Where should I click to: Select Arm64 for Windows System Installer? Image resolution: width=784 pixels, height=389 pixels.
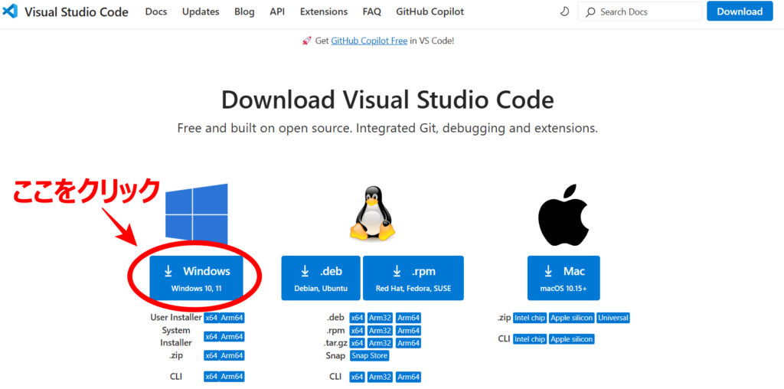(232, 337)
